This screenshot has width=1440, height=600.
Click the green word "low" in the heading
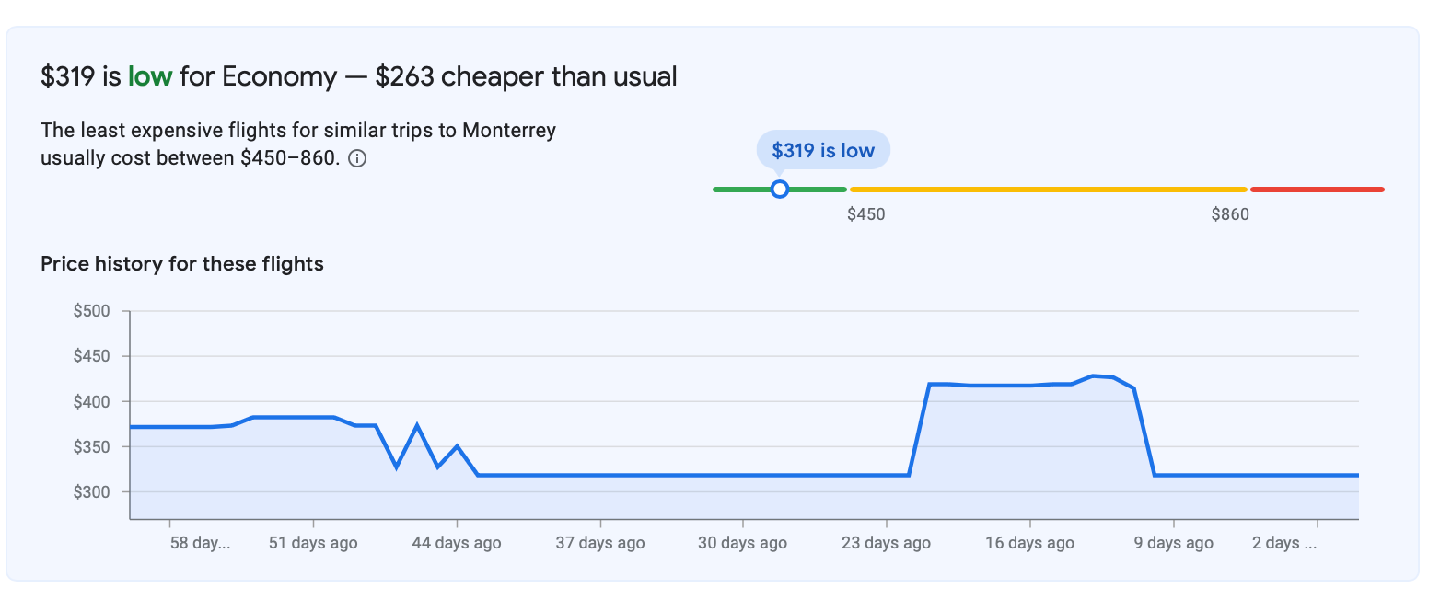(150, 76)
